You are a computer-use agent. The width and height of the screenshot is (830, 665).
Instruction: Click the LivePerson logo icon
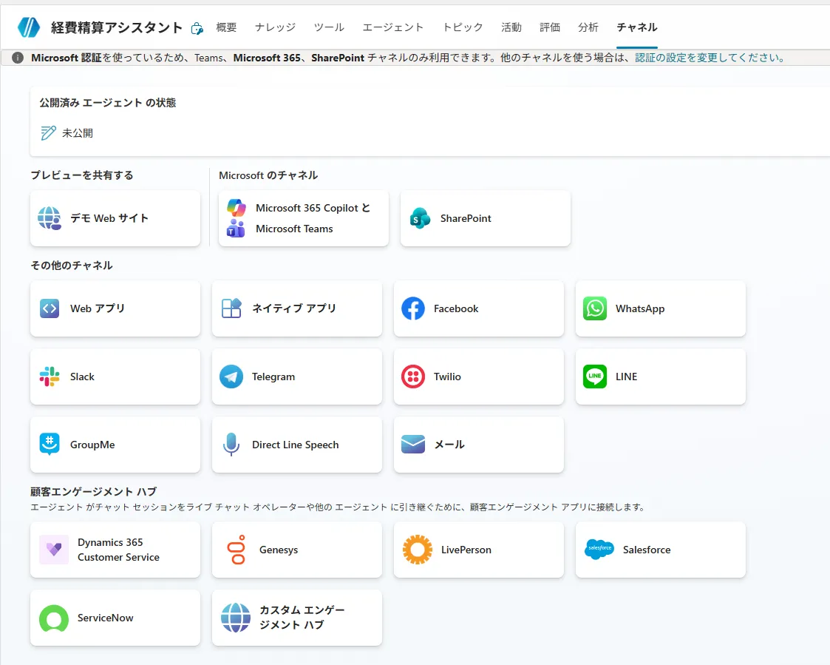[417, 550]
